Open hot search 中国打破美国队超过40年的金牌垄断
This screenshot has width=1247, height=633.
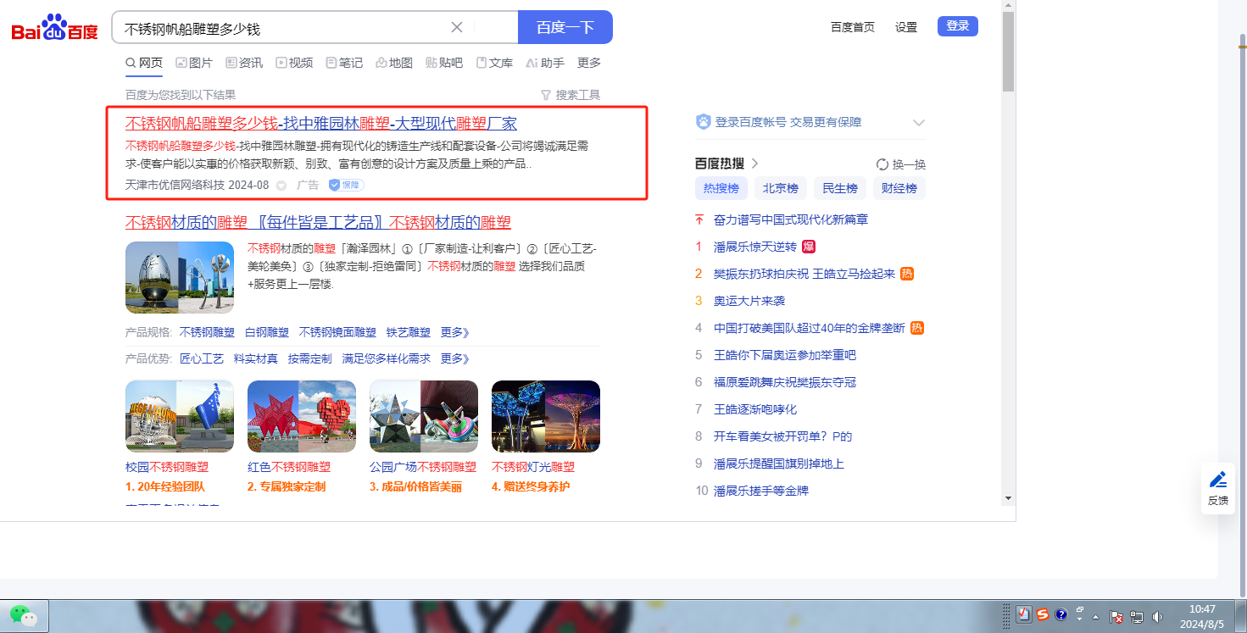click(x=810, y=328)
